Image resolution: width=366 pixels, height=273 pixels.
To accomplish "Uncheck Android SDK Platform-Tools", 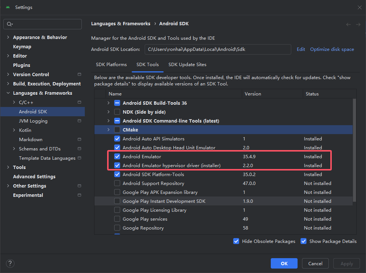I will click(117, 174).
